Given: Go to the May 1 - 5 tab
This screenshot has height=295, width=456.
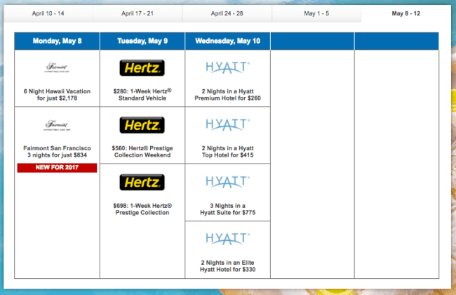Looking at the screenshot, I should pyautogui.click(x=316, y=13).
